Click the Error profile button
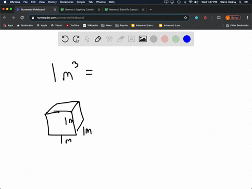 pos(233,18)
